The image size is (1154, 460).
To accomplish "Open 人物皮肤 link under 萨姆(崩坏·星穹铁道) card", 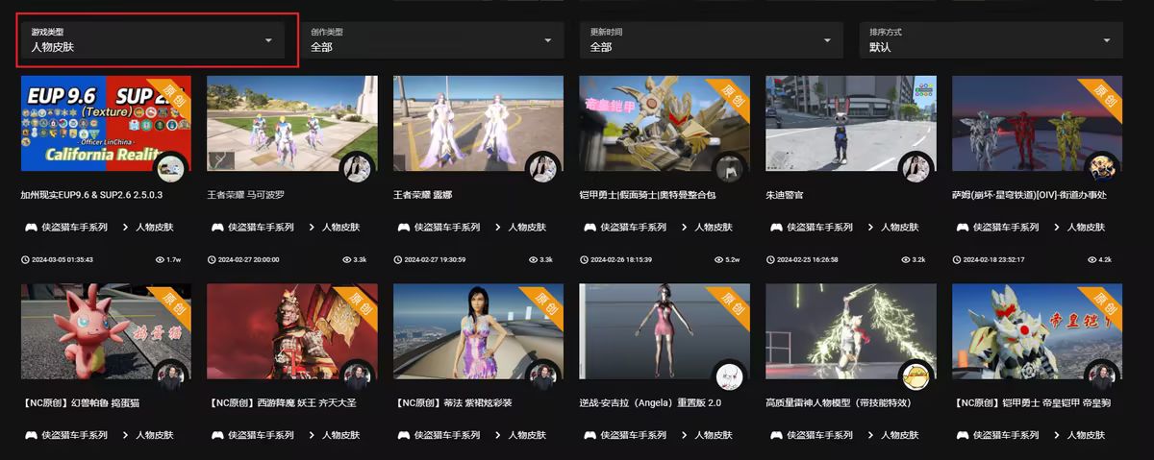I will click(x=1086, y=228).
